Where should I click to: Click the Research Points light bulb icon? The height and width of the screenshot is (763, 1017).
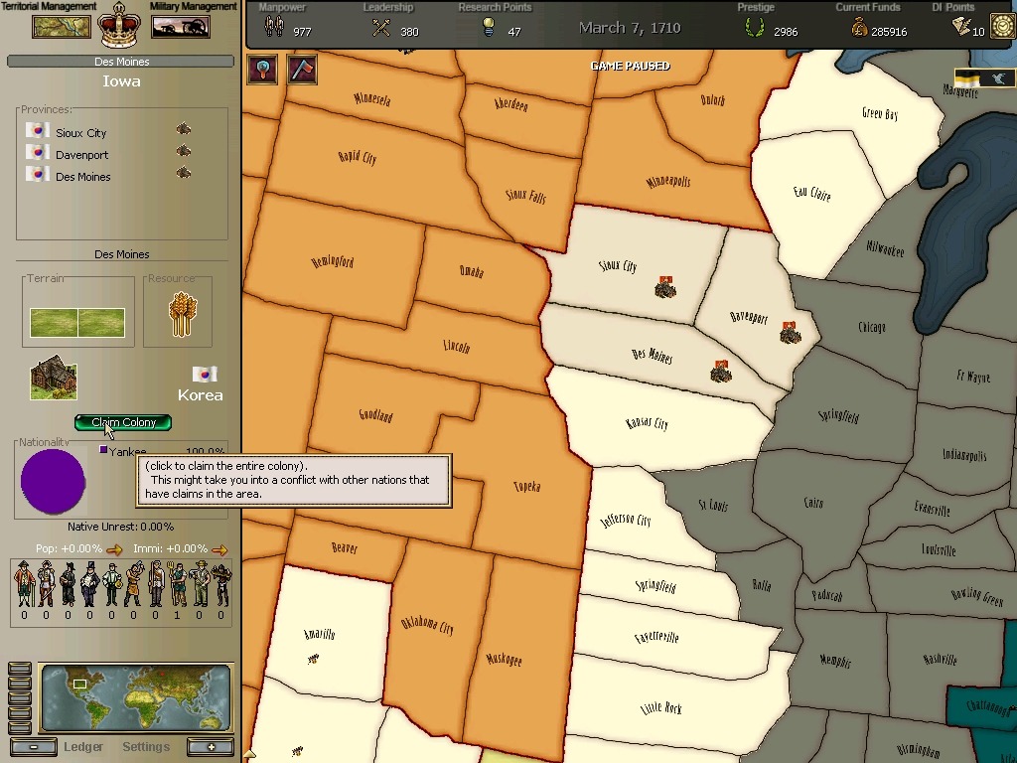(489, 27)
